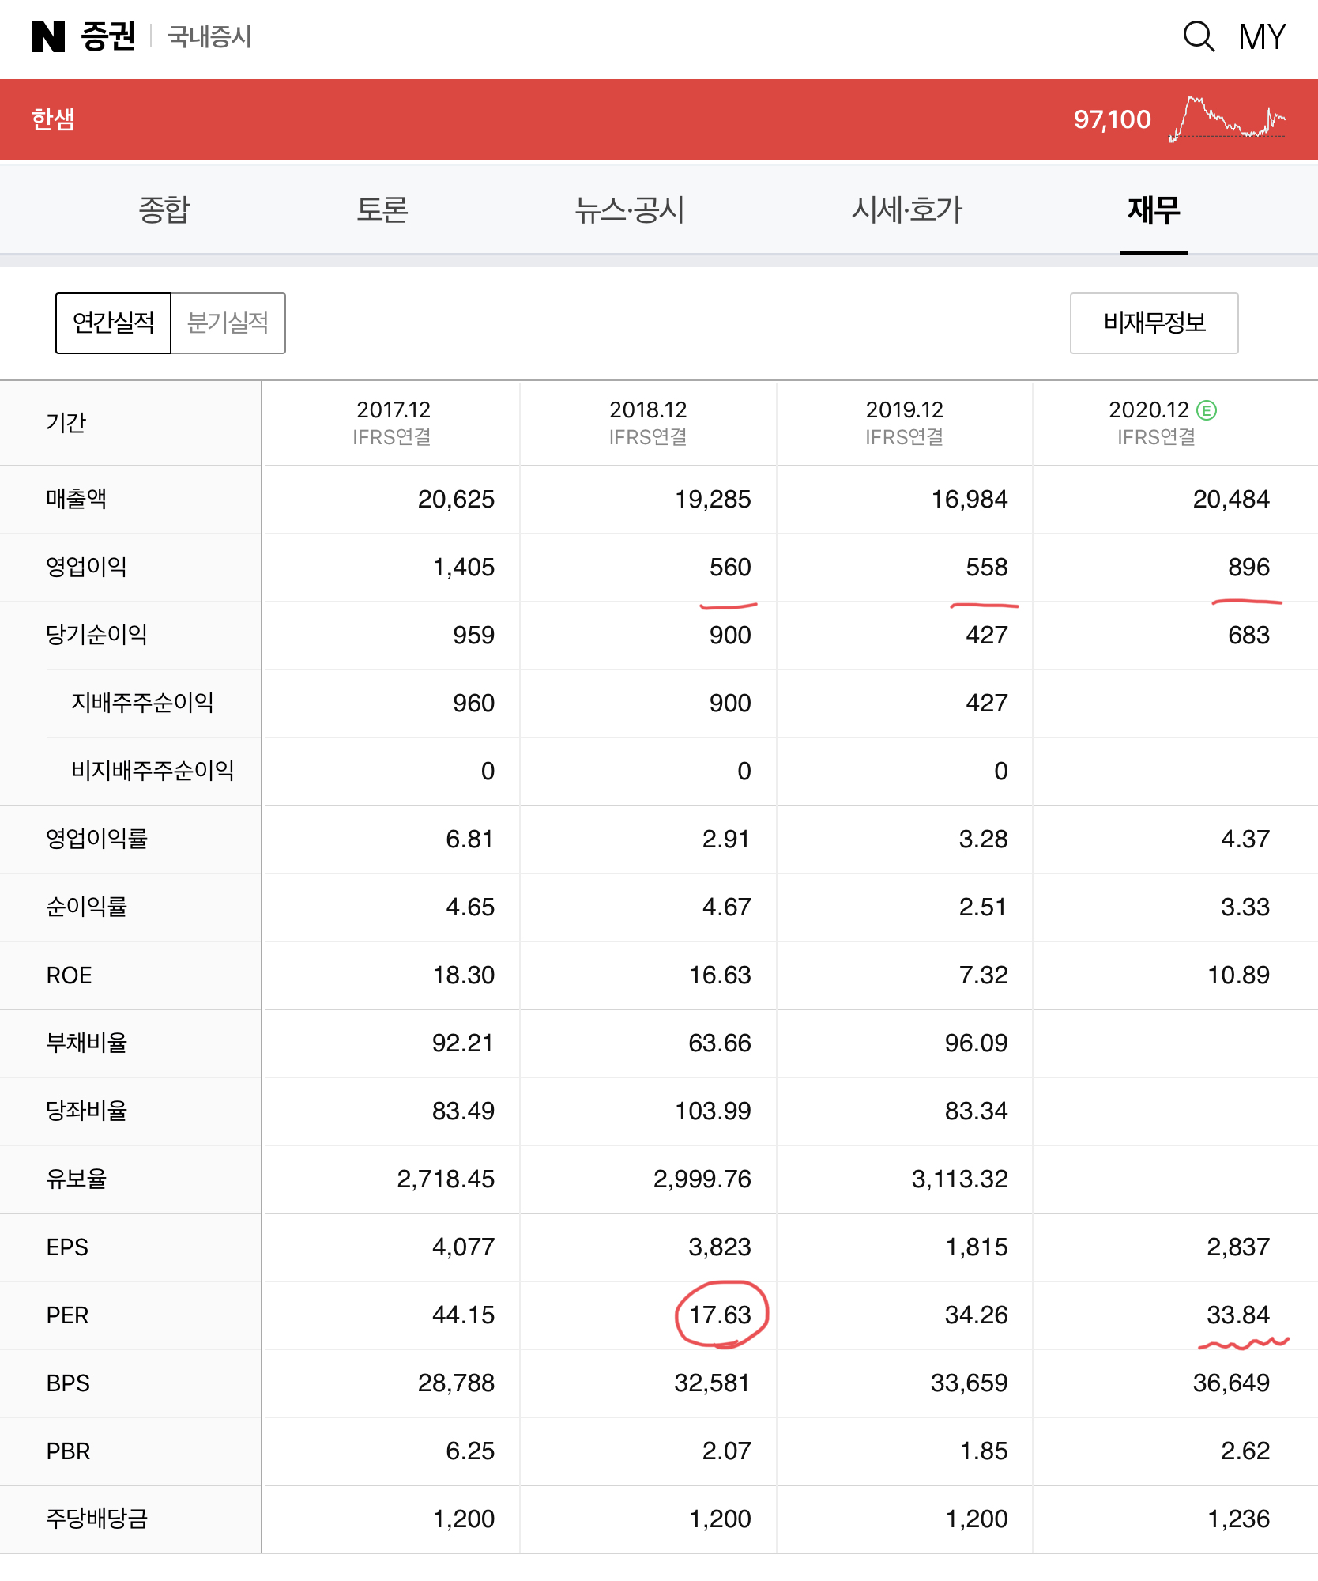The width and height of the screenshot is (1318, 1581).
Task: Tap the PBR row label
Action: pos(68,1451)
